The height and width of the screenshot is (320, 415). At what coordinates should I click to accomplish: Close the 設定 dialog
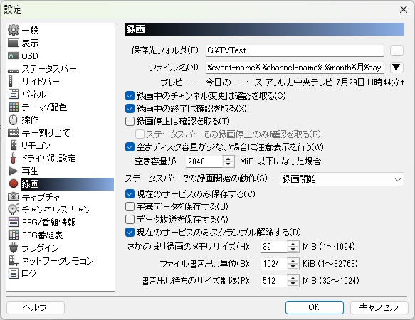(x=404, y=9)
